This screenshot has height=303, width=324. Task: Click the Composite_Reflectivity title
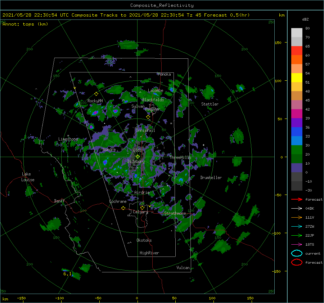(162, 5)
